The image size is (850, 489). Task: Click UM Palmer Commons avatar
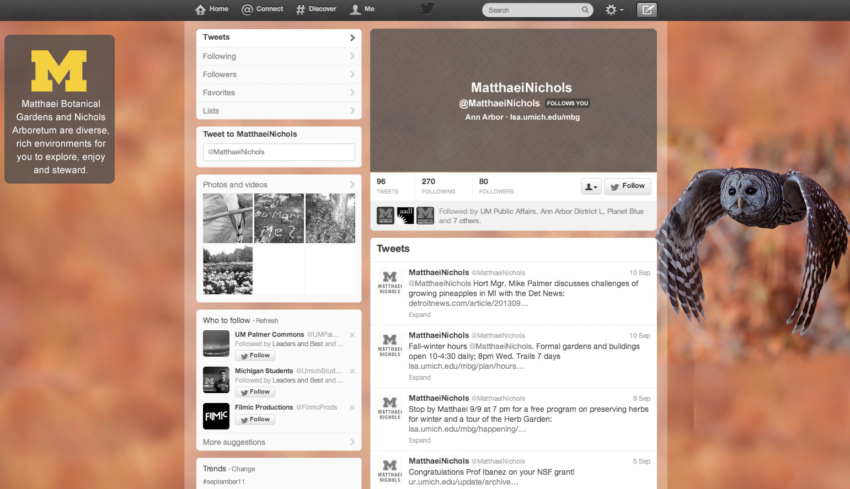tap(216, 343)
